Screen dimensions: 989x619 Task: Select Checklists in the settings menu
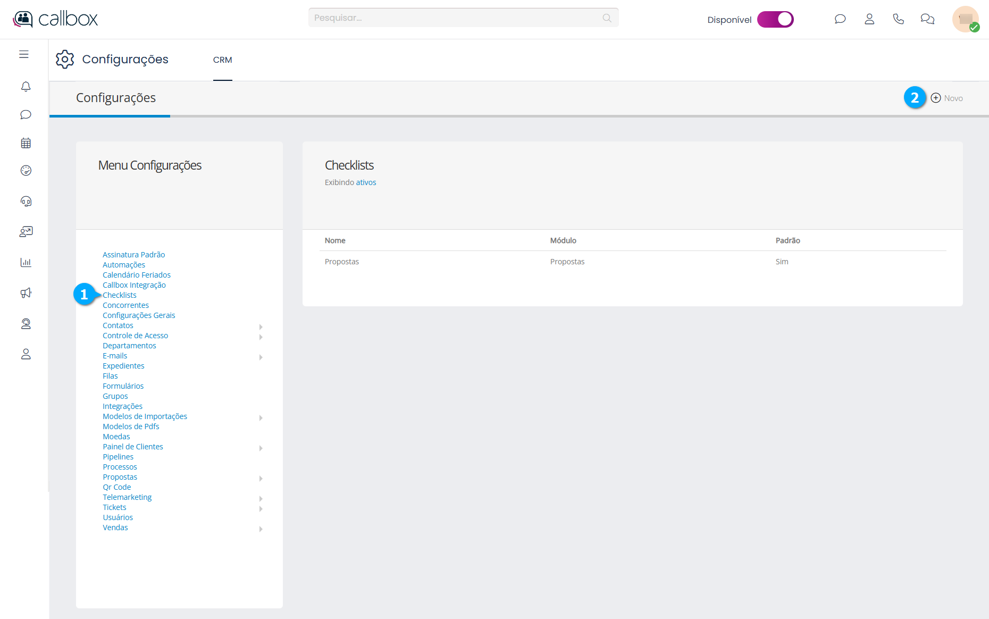tap(119, 295)
